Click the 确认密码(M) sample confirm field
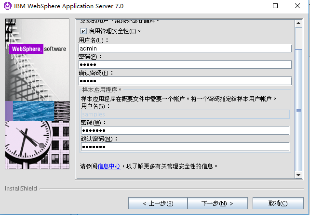310x215 pixels. (x=185, y=147)
